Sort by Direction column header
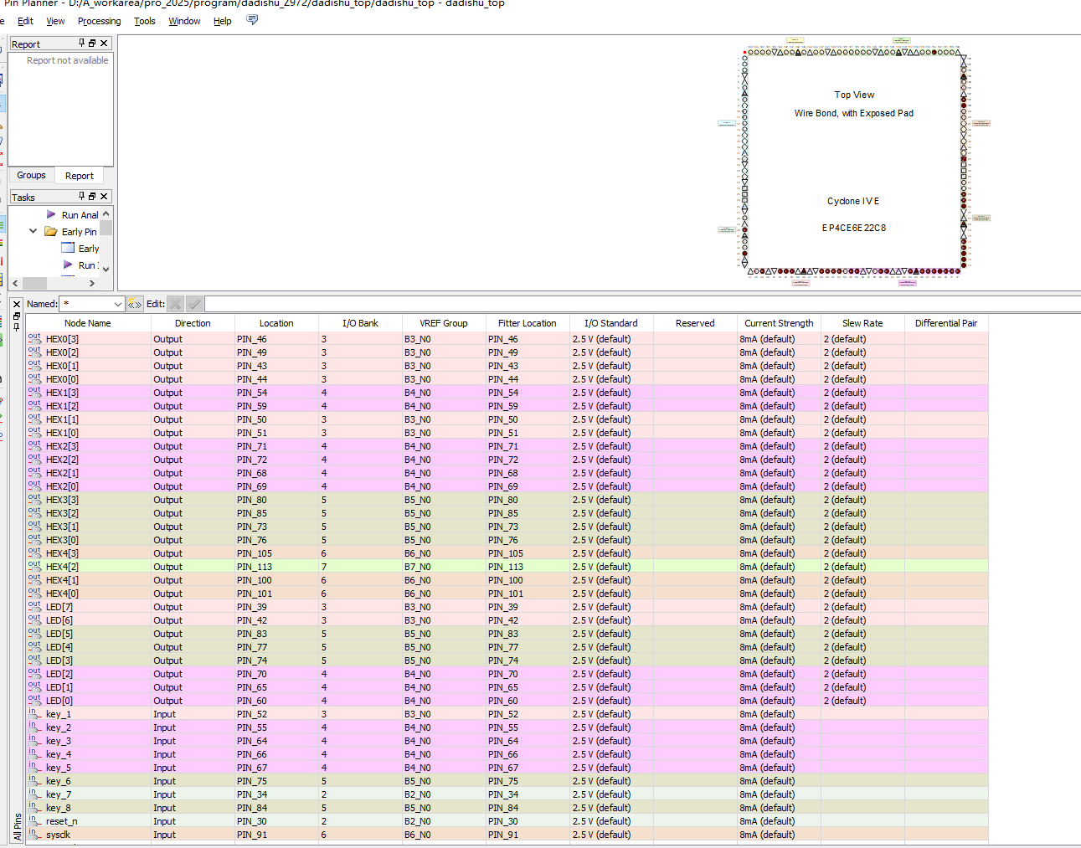1081x848 pixels. point(193,323)
